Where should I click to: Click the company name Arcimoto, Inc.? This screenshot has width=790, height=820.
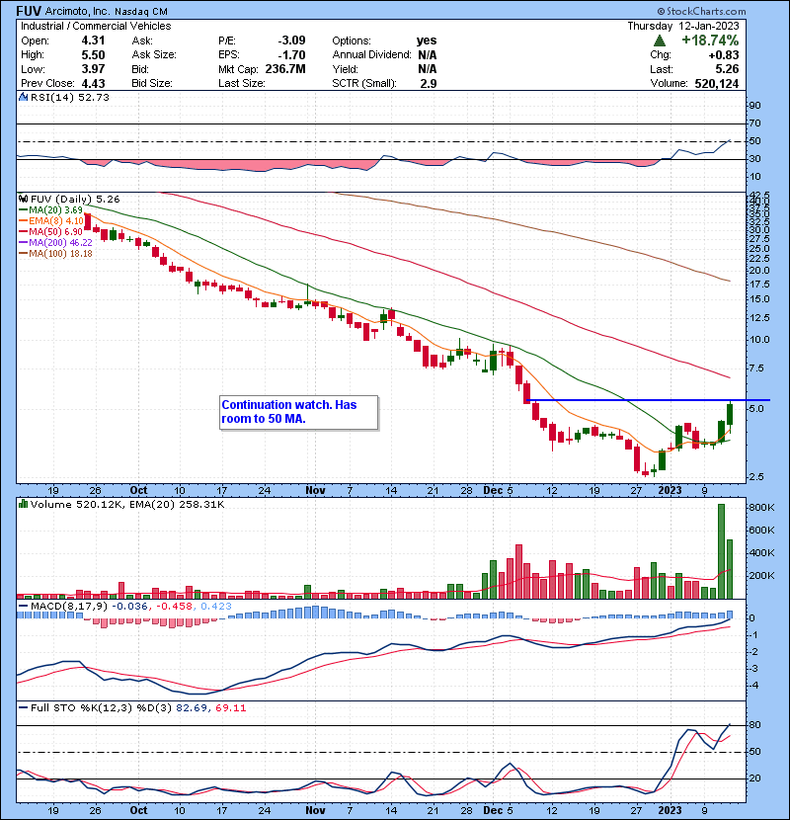click(x=77, y=11)
